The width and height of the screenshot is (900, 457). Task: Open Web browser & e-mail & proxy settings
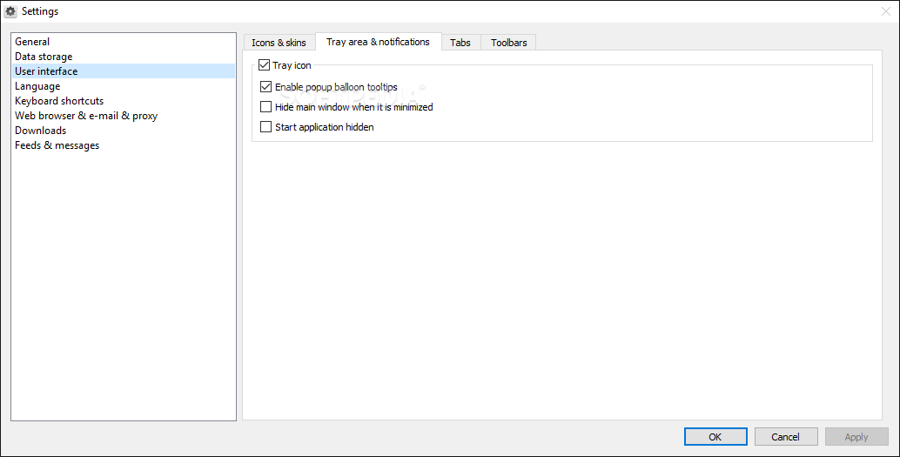coord(124,116)
